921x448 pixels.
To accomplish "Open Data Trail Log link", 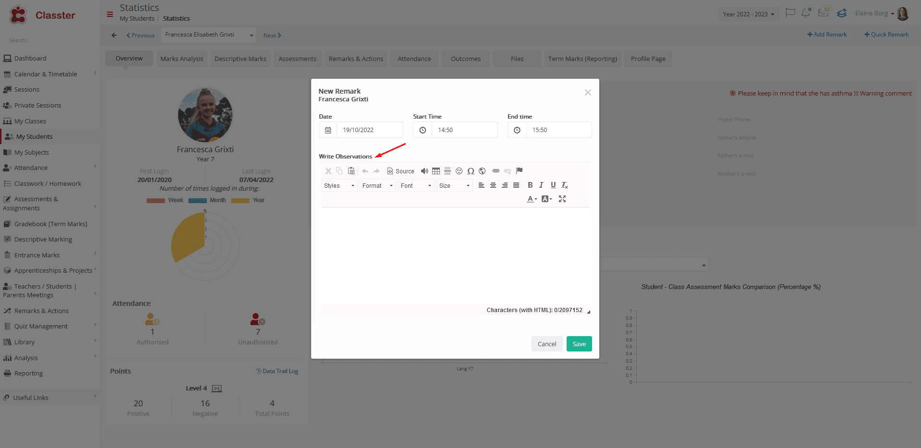I will pos(277,371).
